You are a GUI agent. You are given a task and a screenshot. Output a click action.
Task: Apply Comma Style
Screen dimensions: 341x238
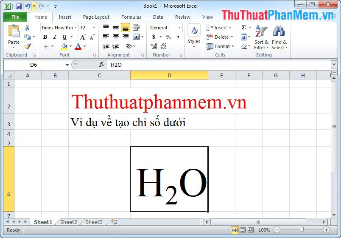(x=178, y=37)
